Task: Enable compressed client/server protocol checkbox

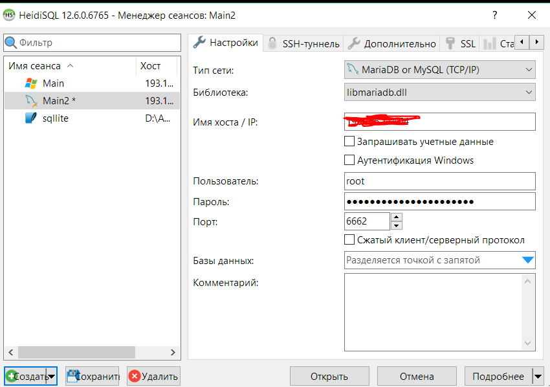Action: [x=349, y=240]
